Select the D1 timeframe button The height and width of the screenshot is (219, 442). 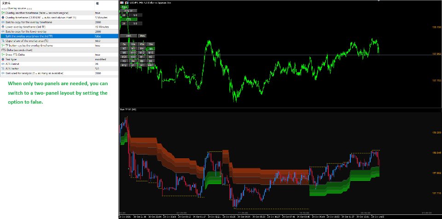(x=133, y=65)
